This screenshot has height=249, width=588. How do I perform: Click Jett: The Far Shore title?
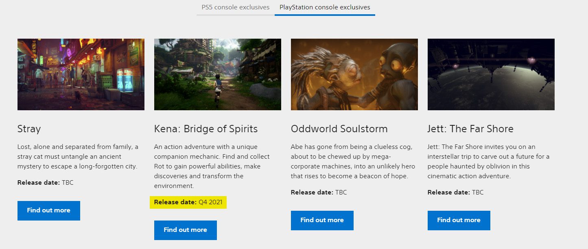[470, 129]
